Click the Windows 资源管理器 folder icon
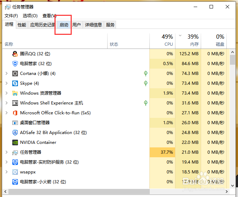 15,93
